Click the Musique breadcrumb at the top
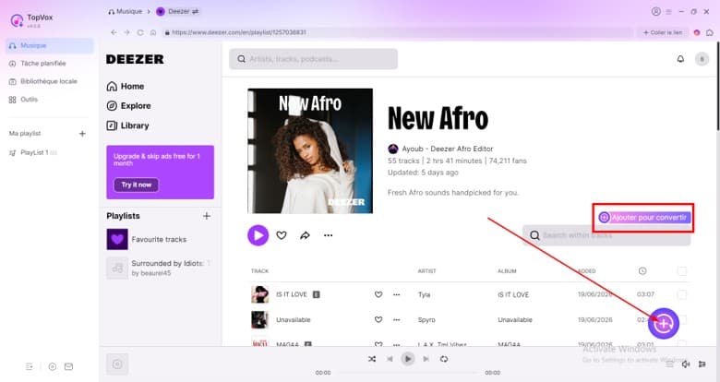 point(126,11)
